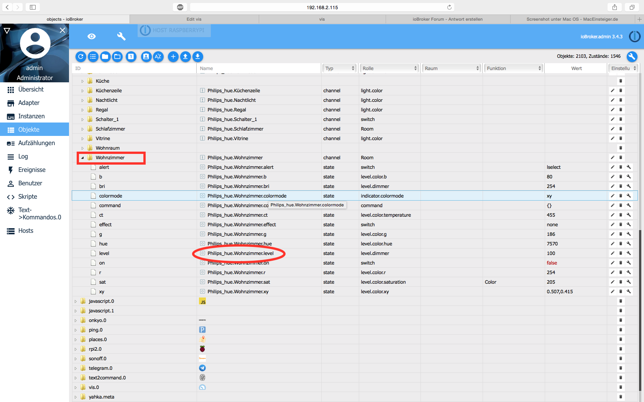This screenshot has width=644, height=402.
Task: Open Hosts in the sidebar
Action: click(34, 231)
